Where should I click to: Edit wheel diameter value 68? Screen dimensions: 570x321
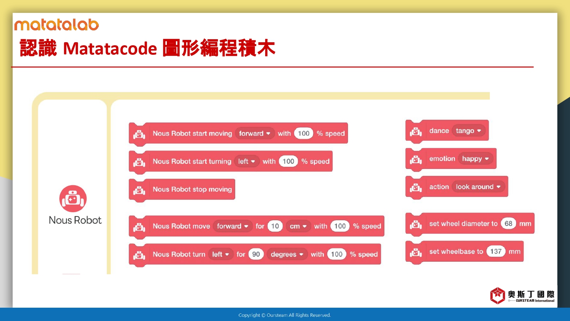[508, 224]
